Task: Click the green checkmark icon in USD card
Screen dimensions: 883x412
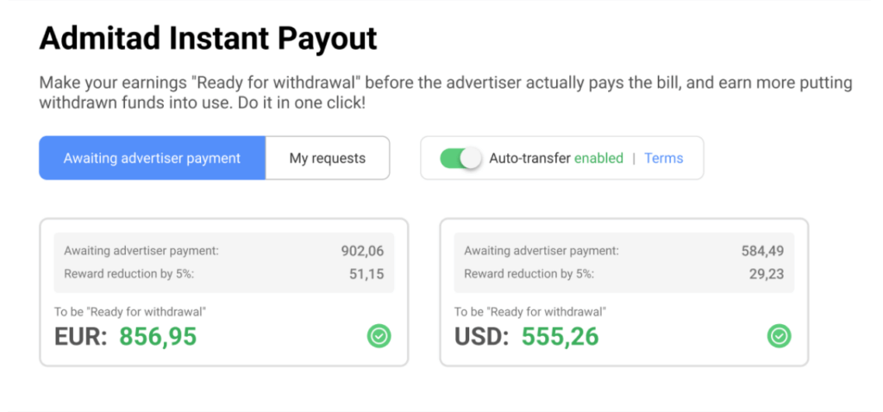Action: pos(780,336)
